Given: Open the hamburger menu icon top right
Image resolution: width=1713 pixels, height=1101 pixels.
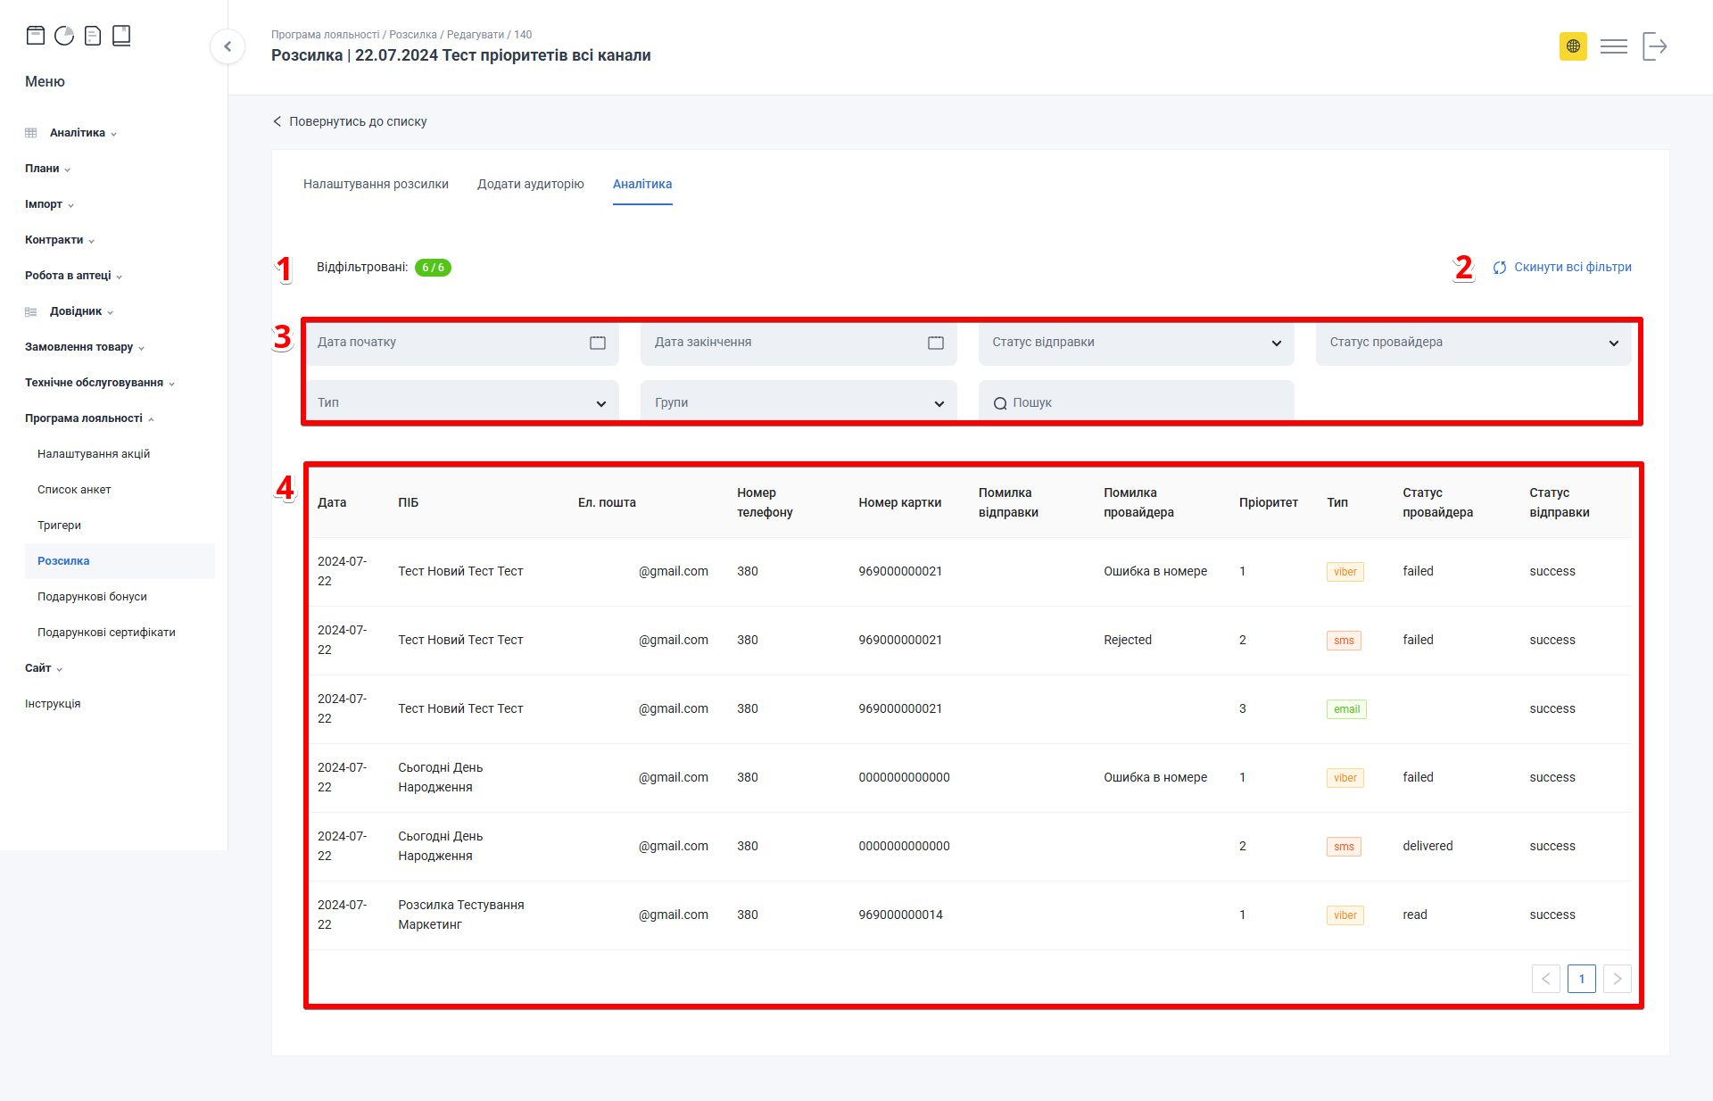Looking at the screenshot, I should pyautogui.click(x=1613, y=46).
